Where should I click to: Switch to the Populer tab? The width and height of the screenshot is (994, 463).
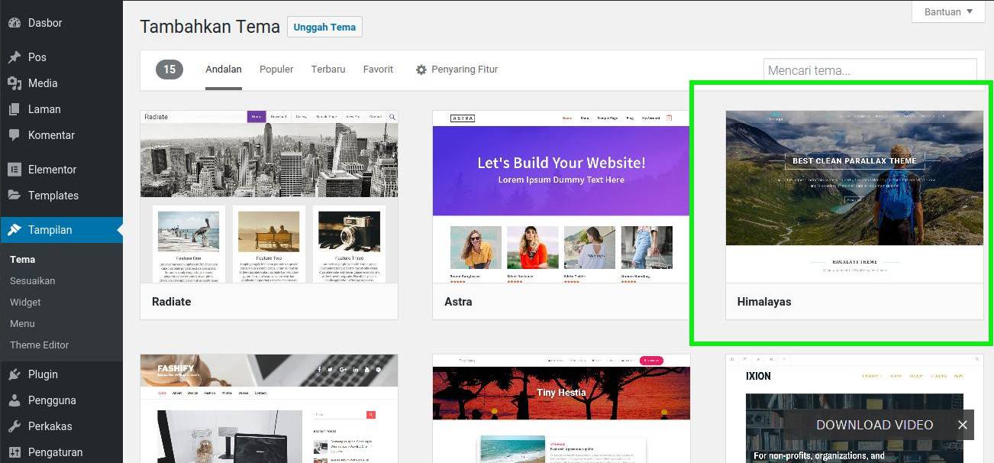pyautogui.click(x=276, y=70)
